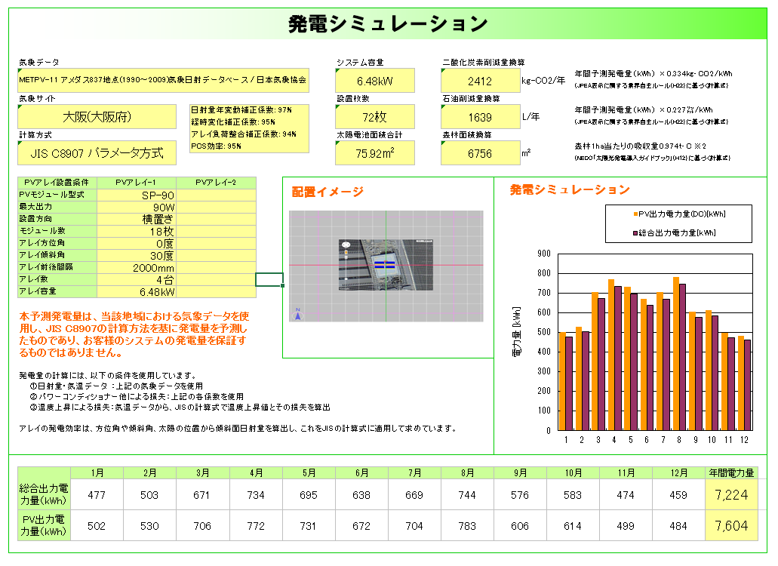
Task: Click the 900 label on chart axis
Action: coord(544,254)
